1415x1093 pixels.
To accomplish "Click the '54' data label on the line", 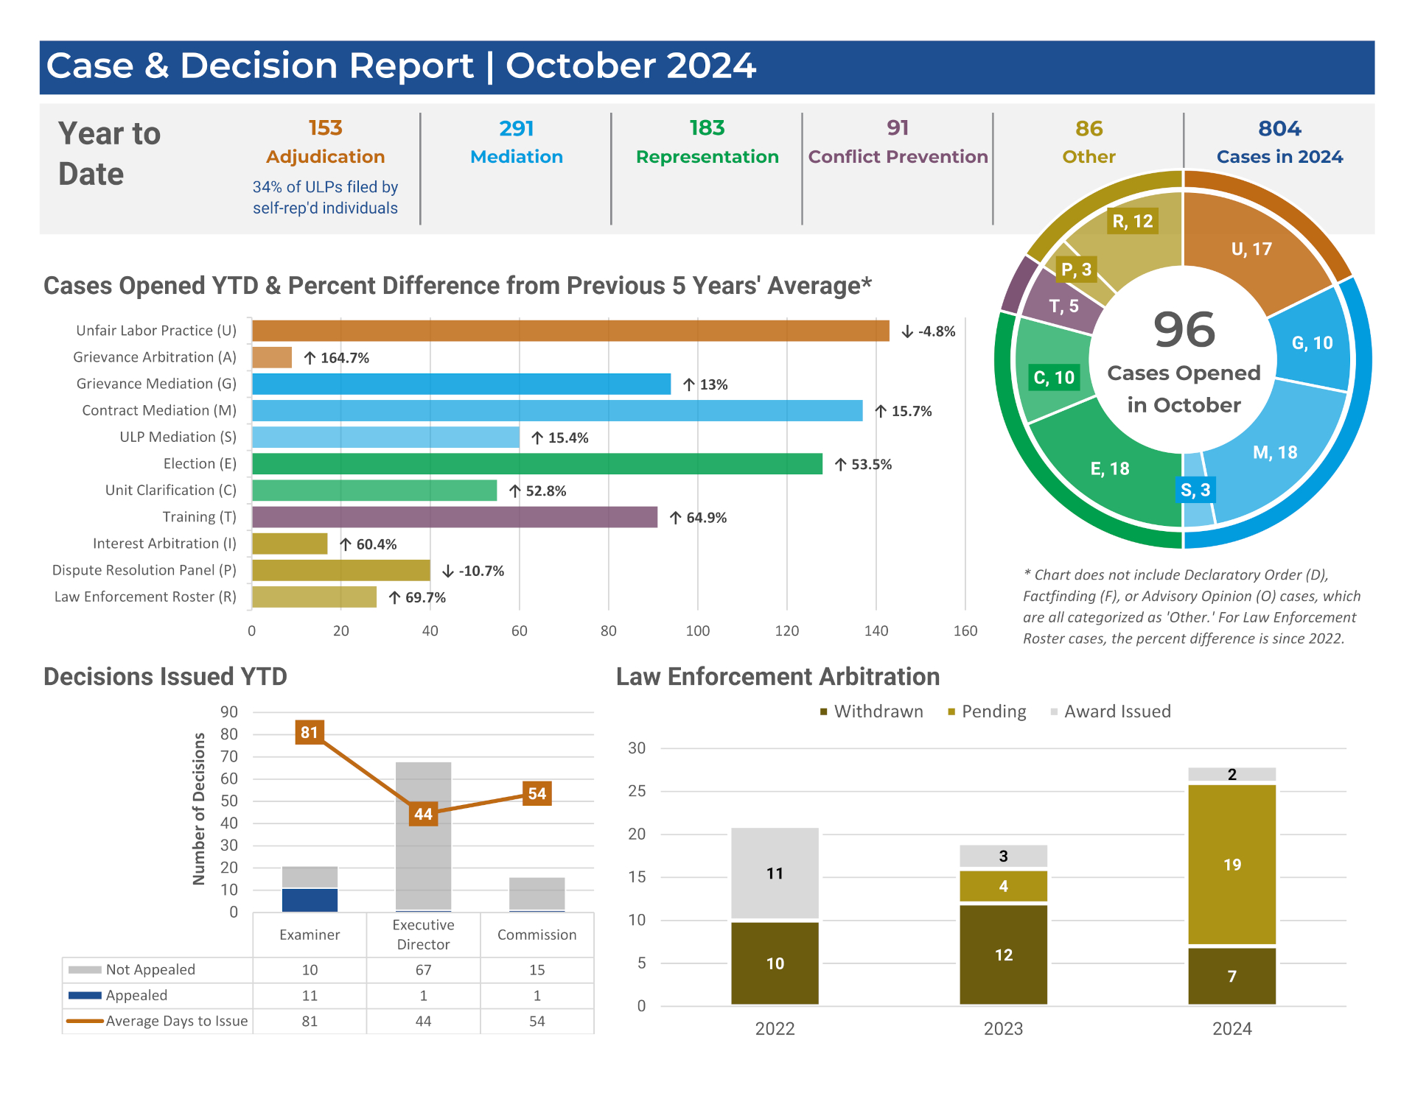I will [537, 793].
